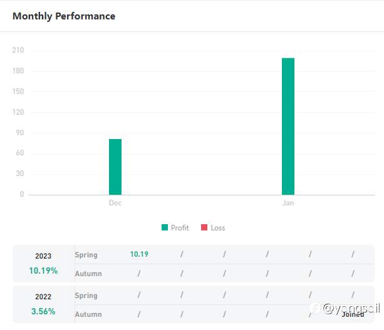Click the 10.19 Spring 2023 value
This screenshot has width=384, height=330.
(x=139, y=254)
